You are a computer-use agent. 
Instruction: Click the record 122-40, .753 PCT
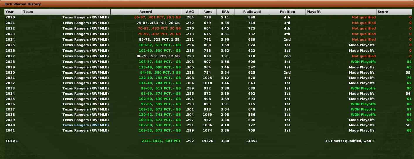click(x=160, y=78)
